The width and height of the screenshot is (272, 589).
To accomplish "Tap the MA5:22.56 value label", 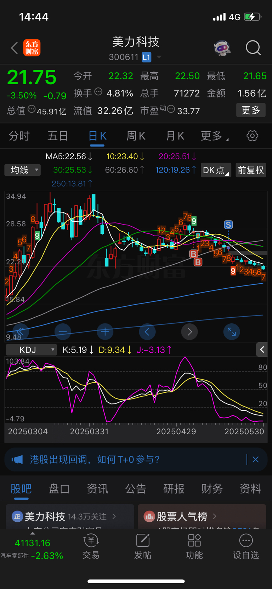I will click(69, 156).
